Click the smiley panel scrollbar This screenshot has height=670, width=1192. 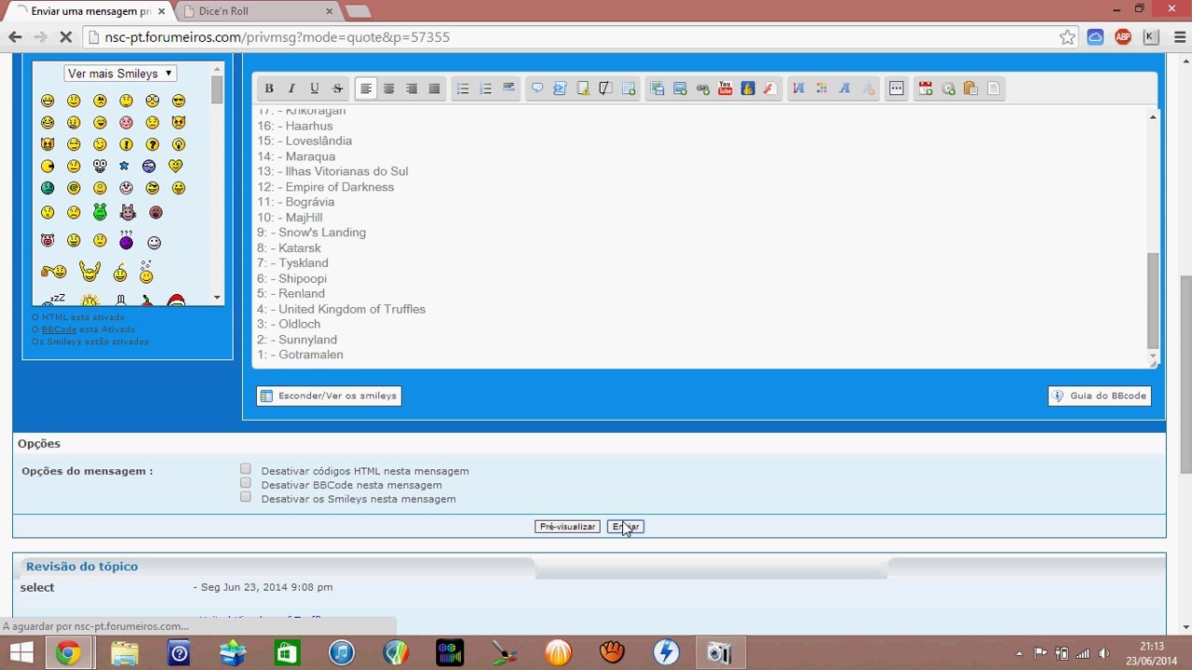point(217,90)
